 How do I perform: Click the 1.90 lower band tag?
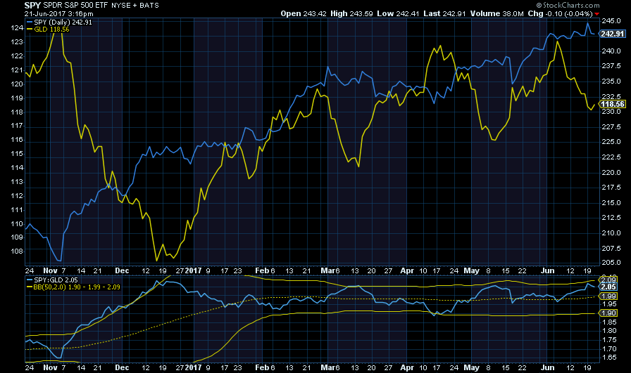click(x=608, y=313)
